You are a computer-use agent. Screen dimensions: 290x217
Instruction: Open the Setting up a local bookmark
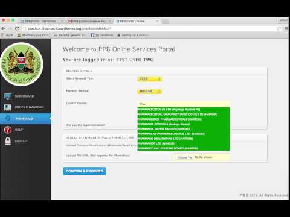[x=133, y=35]
